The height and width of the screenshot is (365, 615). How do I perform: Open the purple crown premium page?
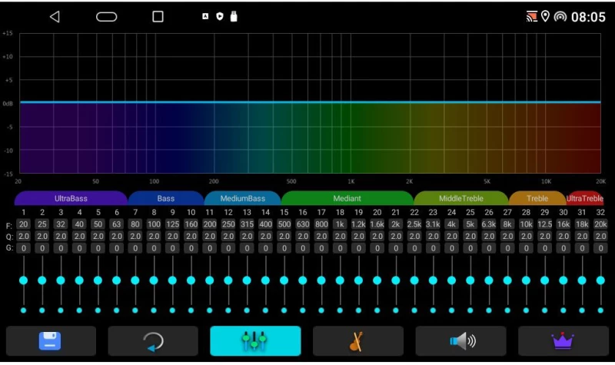pyautogui.click(x=563, y=341)
